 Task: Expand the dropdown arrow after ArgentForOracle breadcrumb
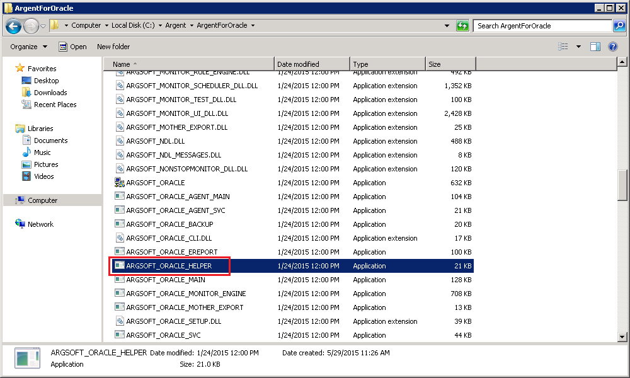253,25
